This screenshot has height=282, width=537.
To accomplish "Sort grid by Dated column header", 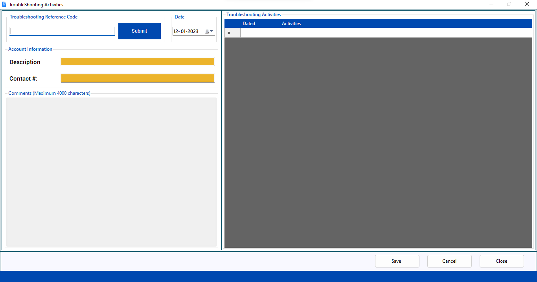I will (249, 24).
